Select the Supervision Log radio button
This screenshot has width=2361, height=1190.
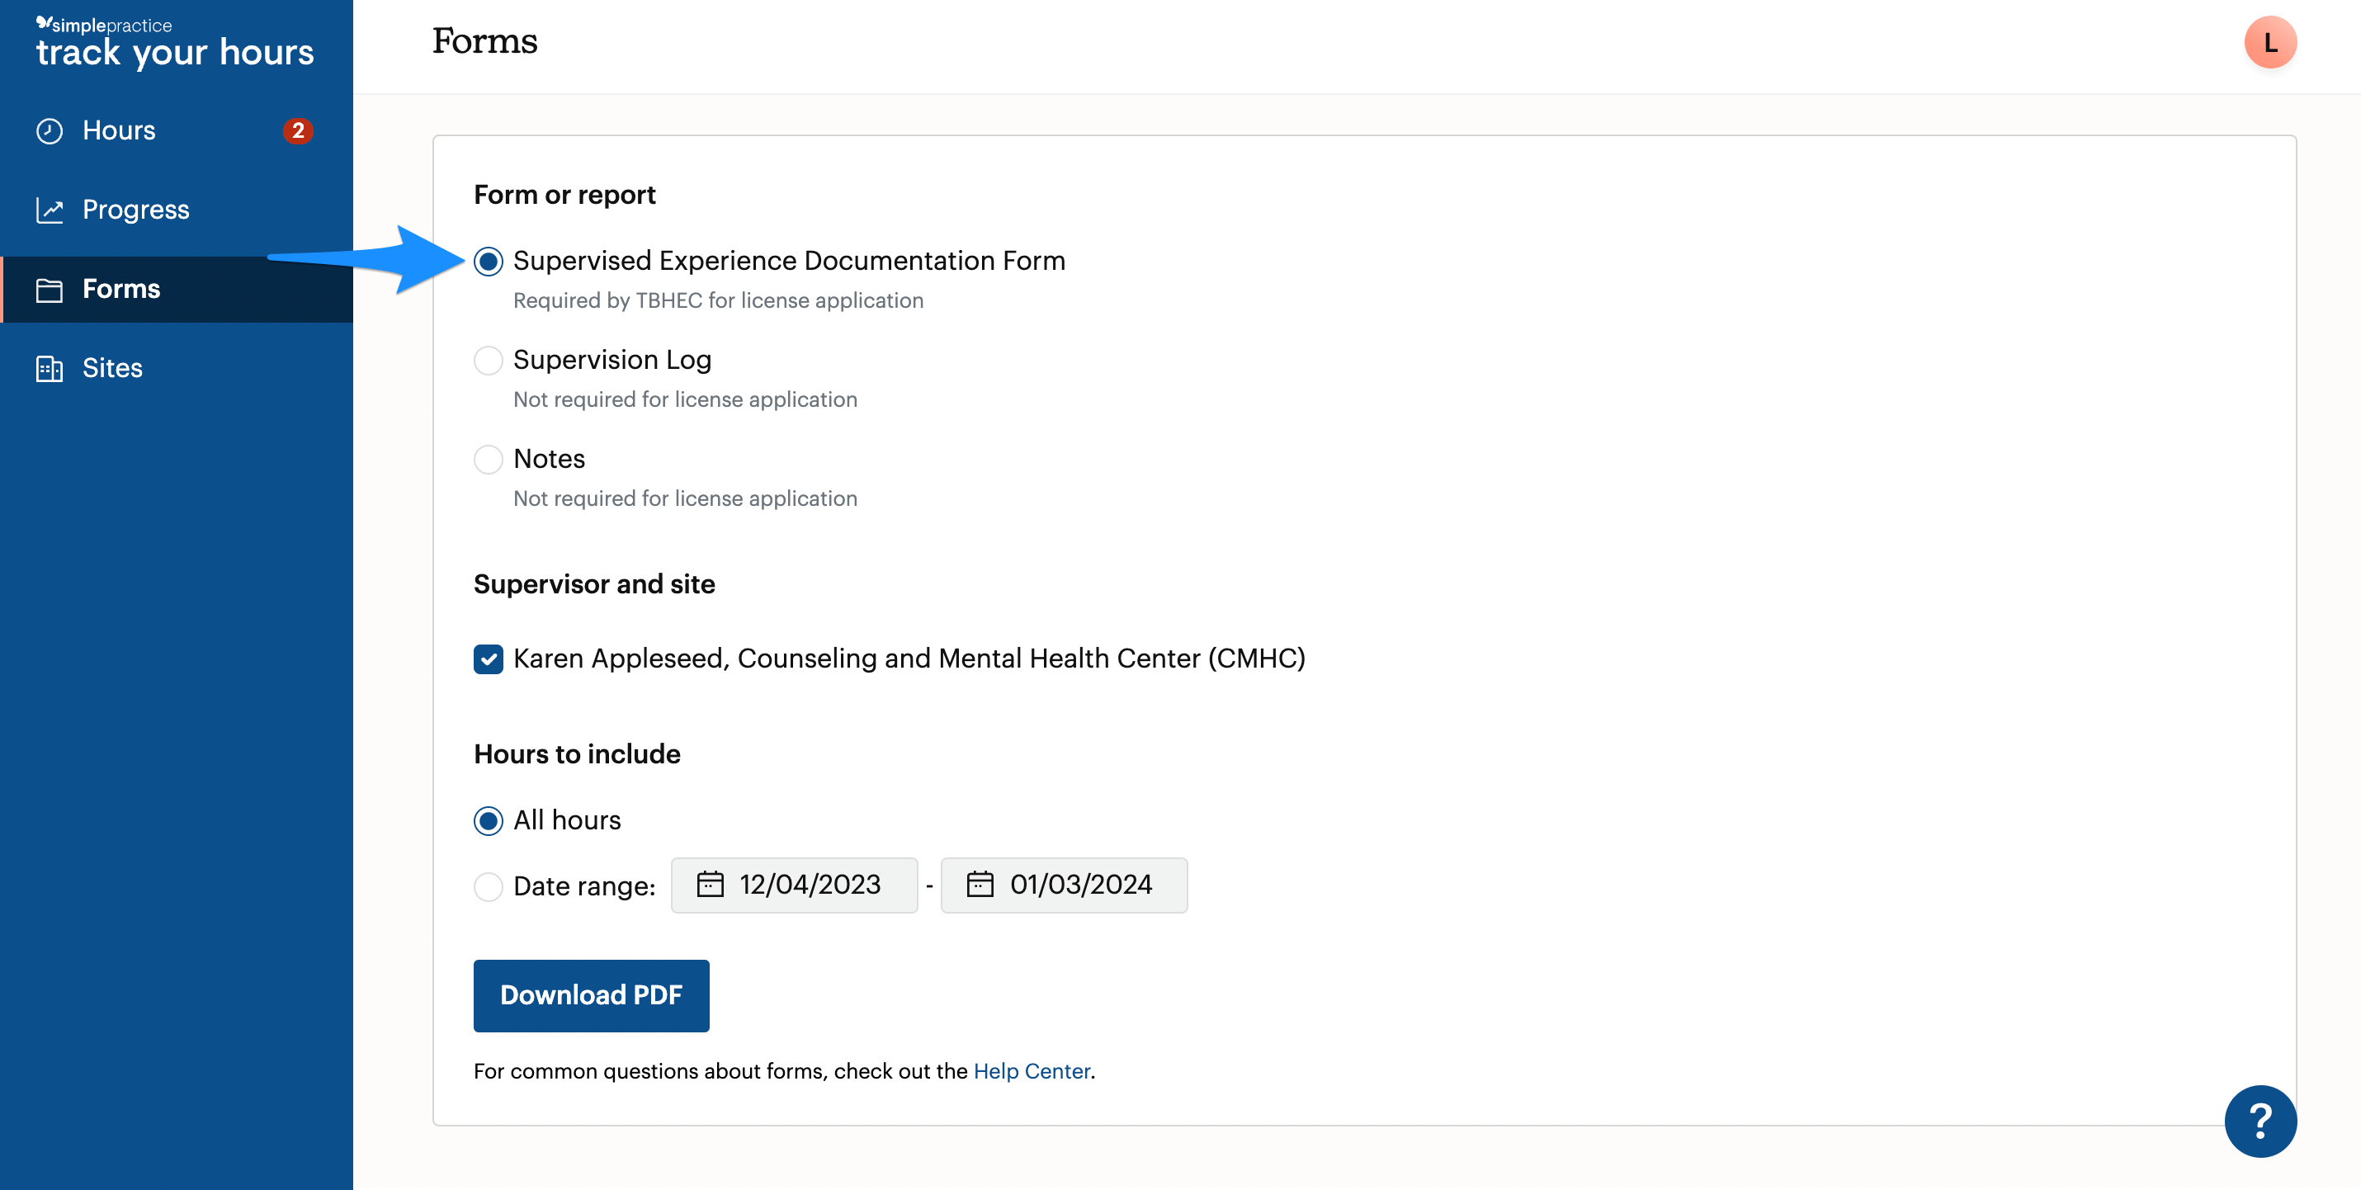coord(489,361)
